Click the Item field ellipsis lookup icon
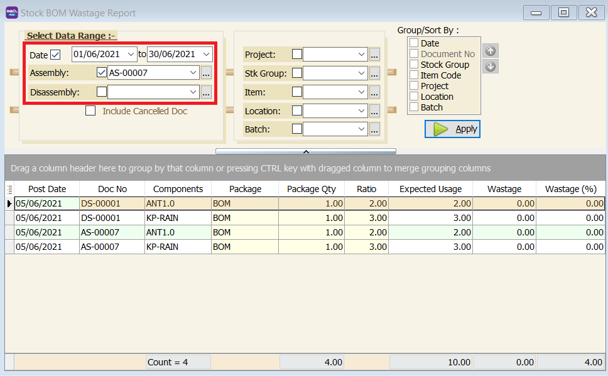The width and height of the screenshot is (608, 376). pyautogui.click(x=374, y=91)
